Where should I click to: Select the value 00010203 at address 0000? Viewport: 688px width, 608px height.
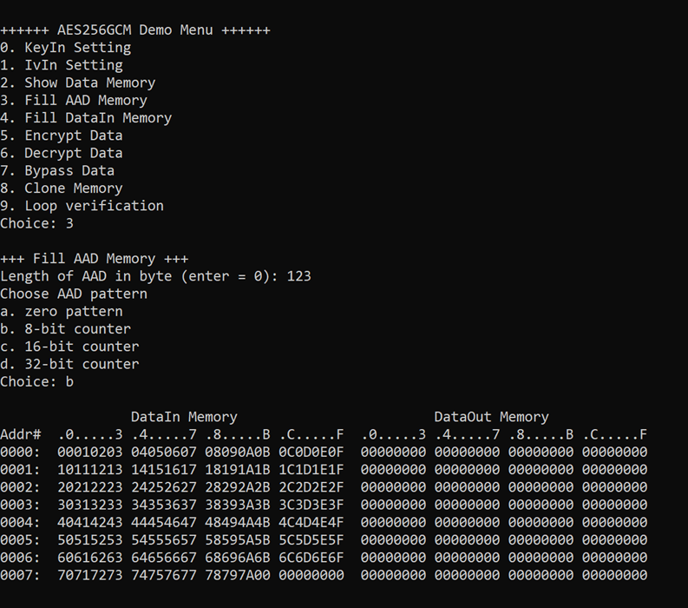pos(90,452)
